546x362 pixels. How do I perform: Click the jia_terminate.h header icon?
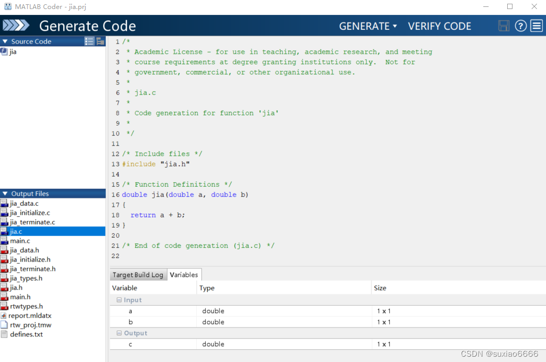click(x=4, y=269)
